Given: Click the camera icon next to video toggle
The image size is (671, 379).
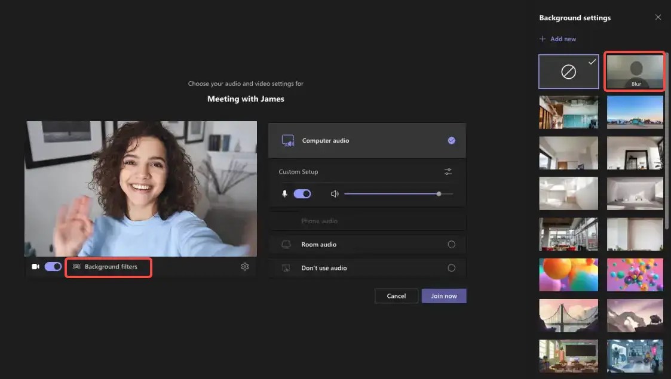Looking at the screenshot, I should 35,266.
